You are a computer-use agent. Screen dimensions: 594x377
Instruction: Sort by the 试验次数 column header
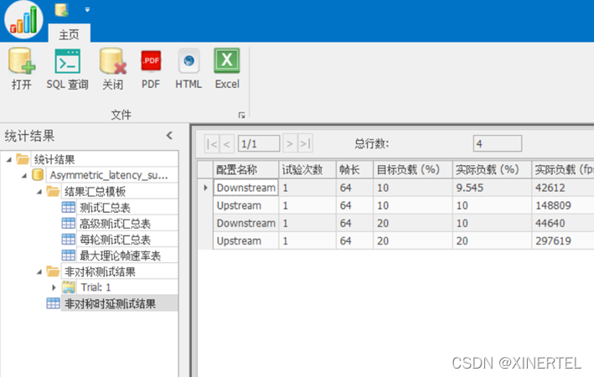pyautogui.click(x=307, y=170)
